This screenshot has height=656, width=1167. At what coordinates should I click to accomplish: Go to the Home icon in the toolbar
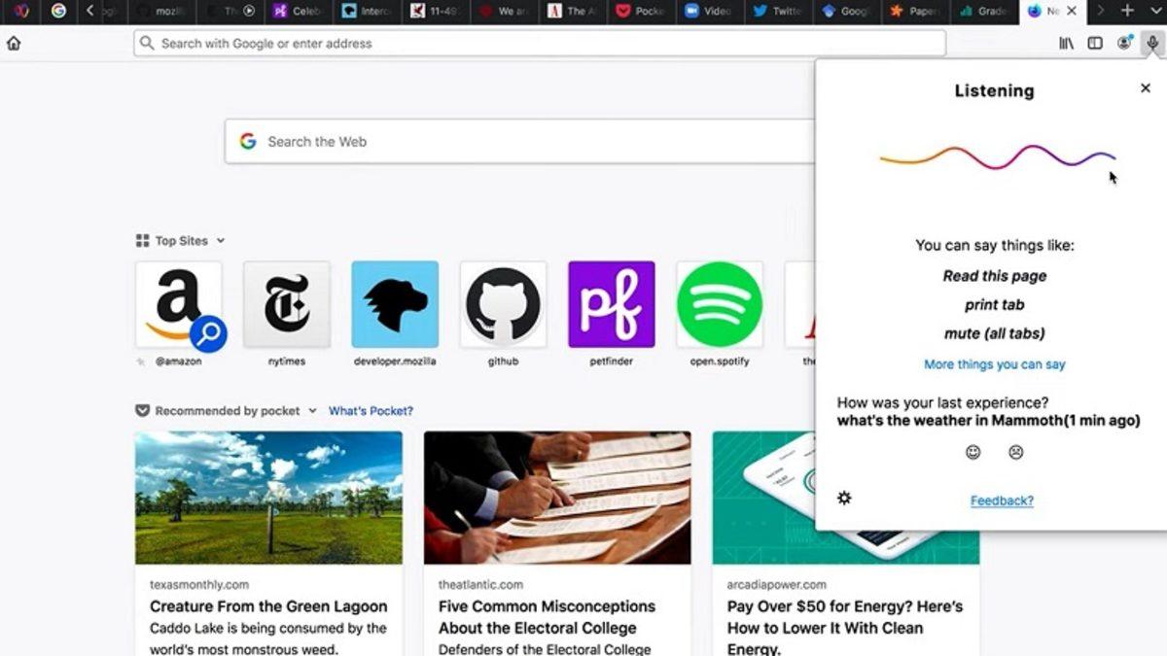pyautogui.click(x=14, y=43)
